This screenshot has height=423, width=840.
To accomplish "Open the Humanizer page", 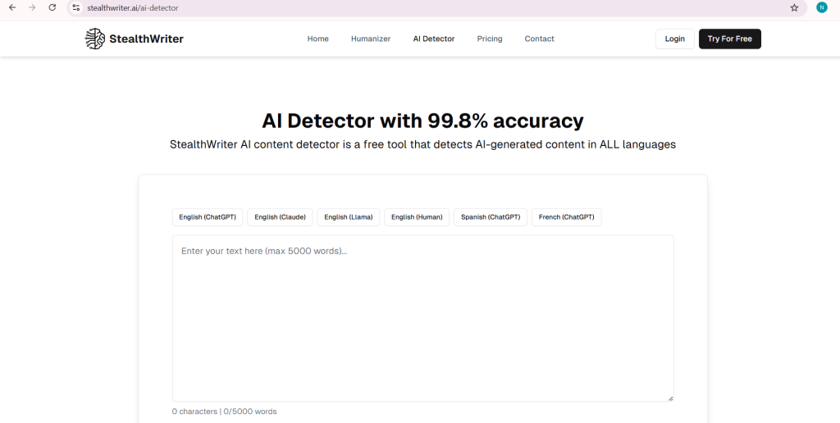I will [x=371, y=39].
